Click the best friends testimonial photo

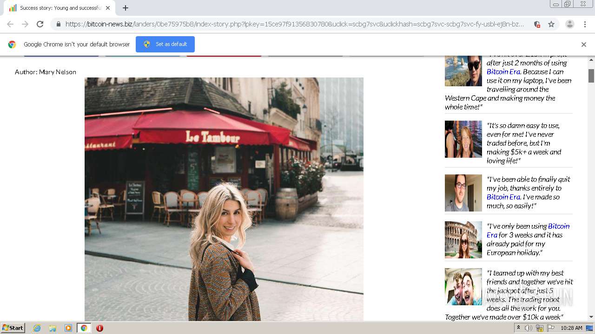(x=463, y=287)
